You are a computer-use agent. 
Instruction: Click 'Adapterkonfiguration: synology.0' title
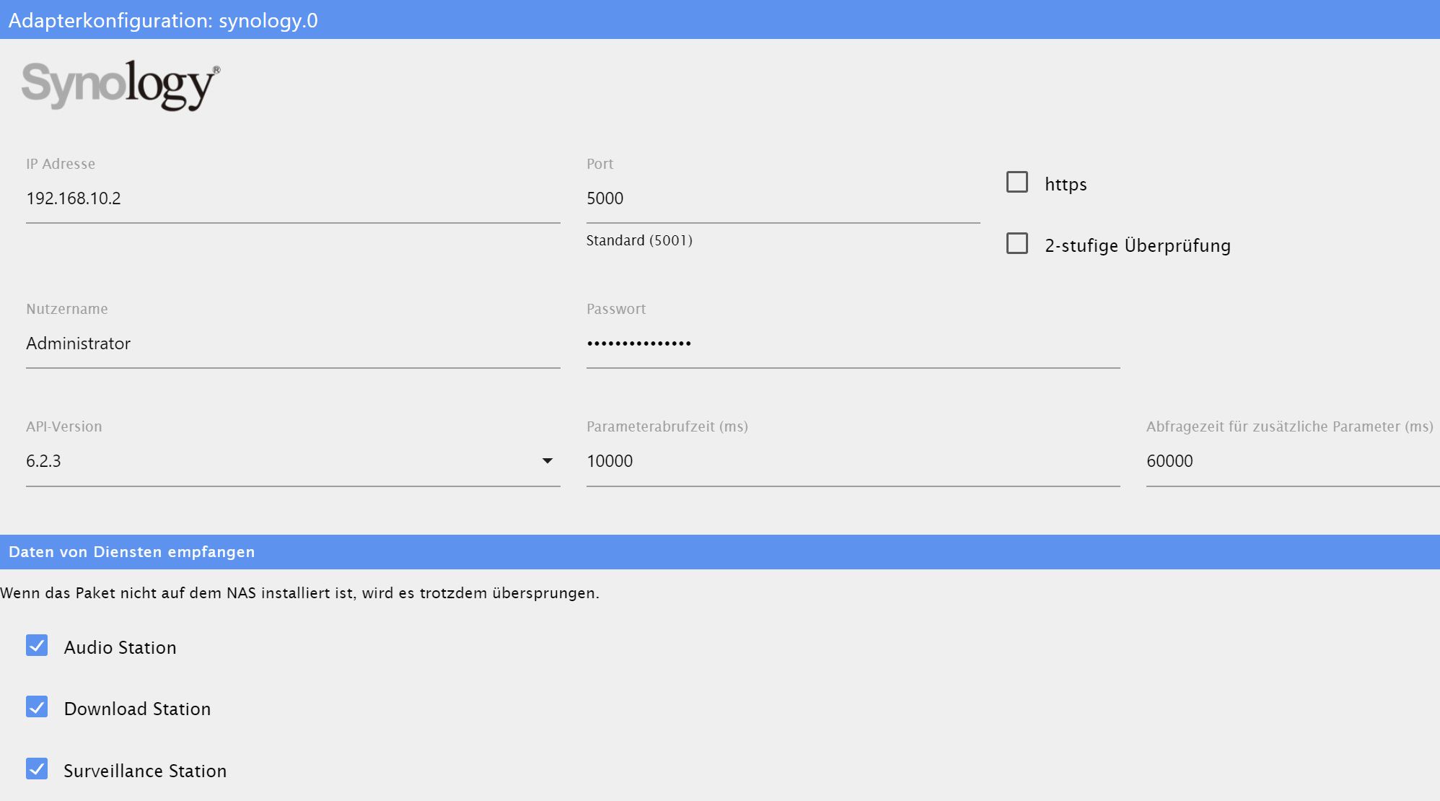pos(163,20)
